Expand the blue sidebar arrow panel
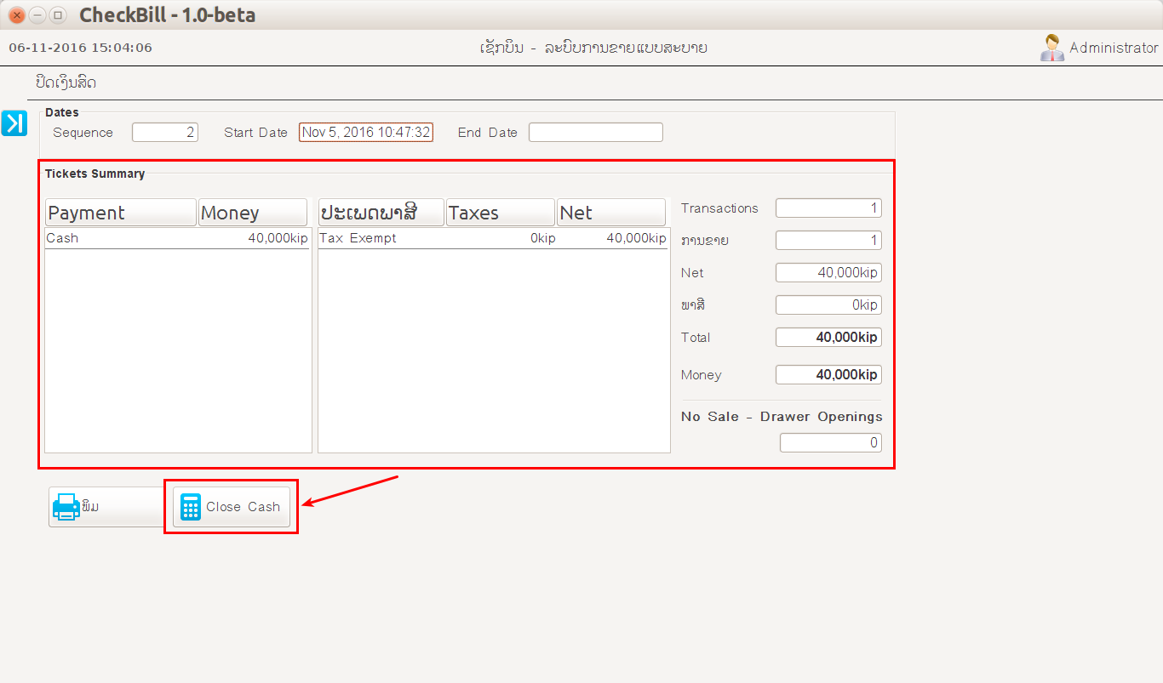Screen dimensions: 1163x683 click(14, 123)
